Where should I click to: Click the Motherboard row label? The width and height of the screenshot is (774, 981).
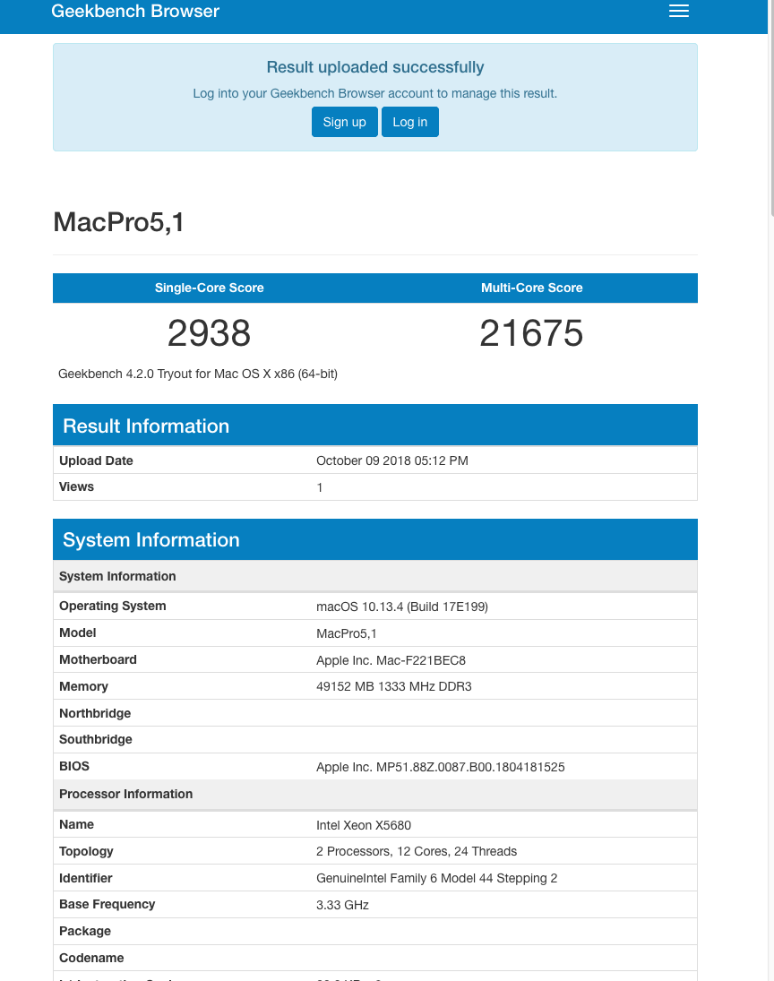[98, 659]
